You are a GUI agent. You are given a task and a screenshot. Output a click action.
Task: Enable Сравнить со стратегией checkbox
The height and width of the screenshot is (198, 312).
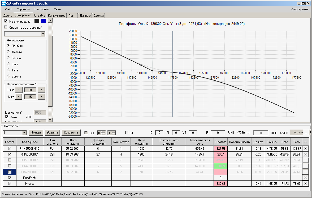[6, 27]
